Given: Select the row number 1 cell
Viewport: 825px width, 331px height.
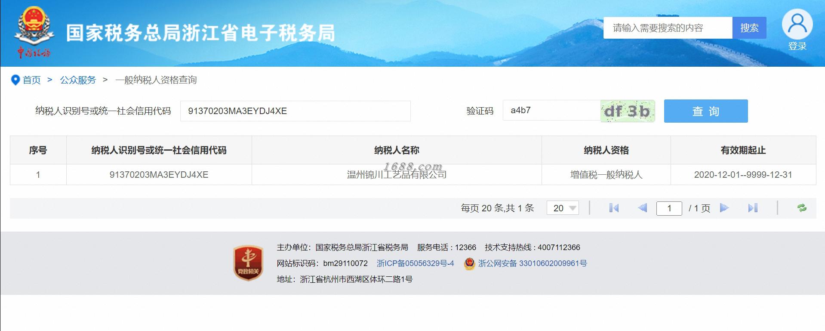Looking at the screenshot, I should coord(38,175).
